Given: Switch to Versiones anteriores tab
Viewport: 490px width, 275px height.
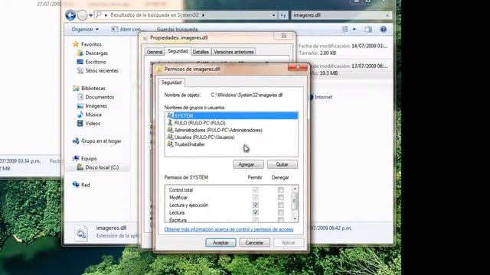Looking at the screenshot, I should point(234,52).
